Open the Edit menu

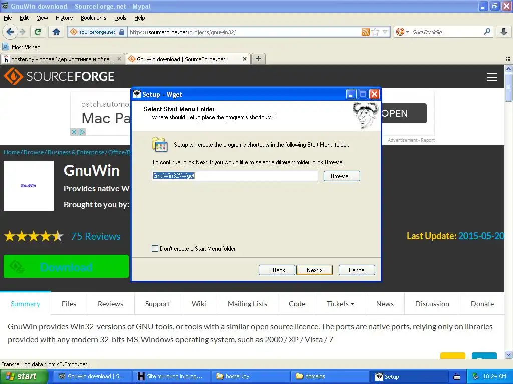pyautogui.click(x=24, y=18)
